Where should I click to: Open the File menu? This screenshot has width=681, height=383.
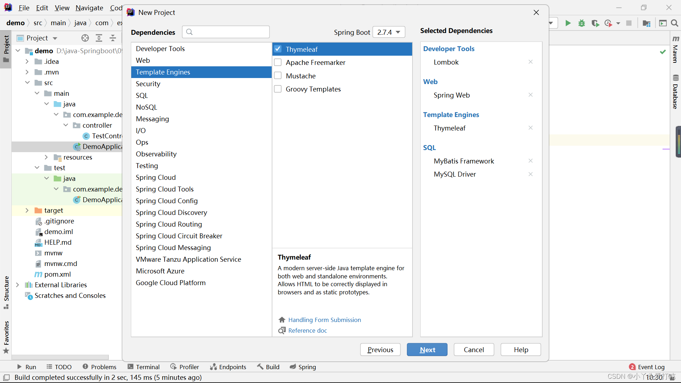(24, 8)
